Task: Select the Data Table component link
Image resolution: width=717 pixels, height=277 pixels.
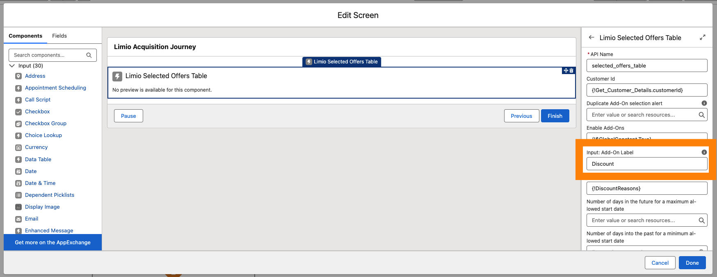Action: coord(38,160)
